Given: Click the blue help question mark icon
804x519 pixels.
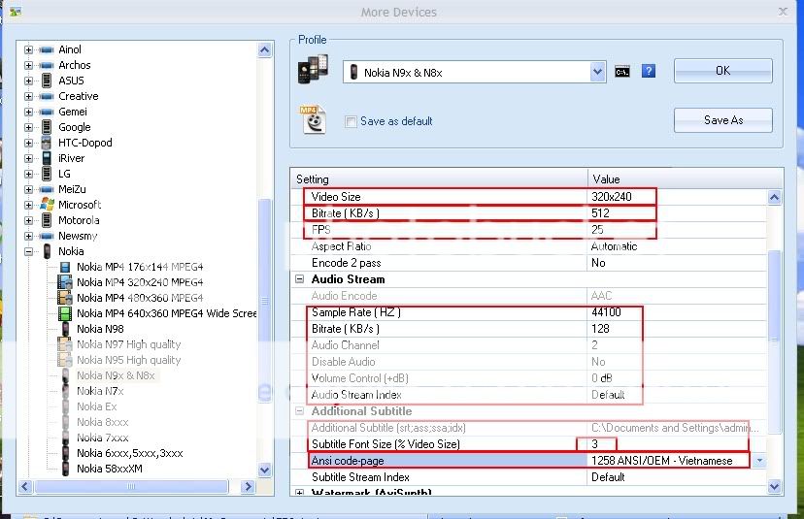Looking at the screenshot, I should tap(649, 72).
